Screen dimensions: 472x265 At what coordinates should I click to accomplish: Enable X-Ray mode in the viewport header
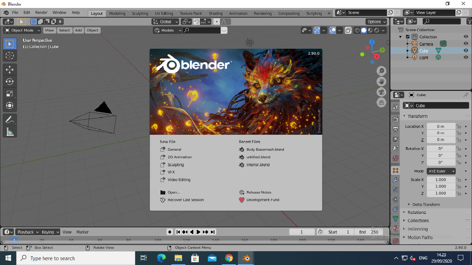point(348,30)
